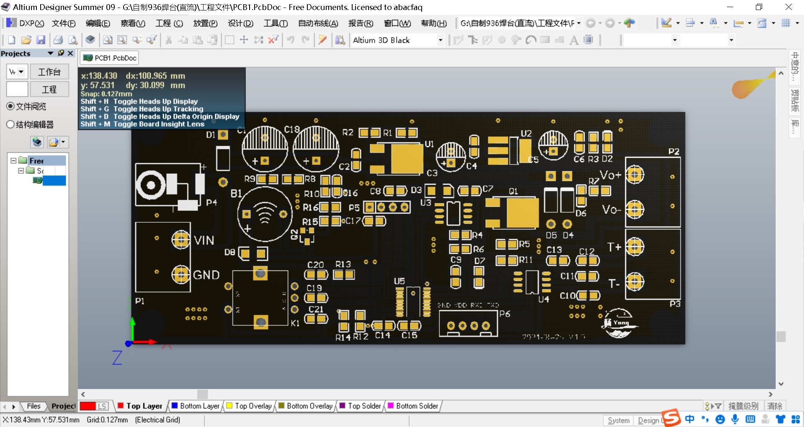
Task: Click the Undo arrow icon
Action: pos(291,40)
